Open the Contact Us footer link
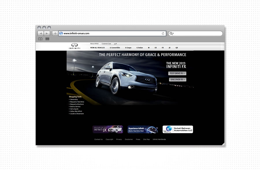 (x=99, y=139)
